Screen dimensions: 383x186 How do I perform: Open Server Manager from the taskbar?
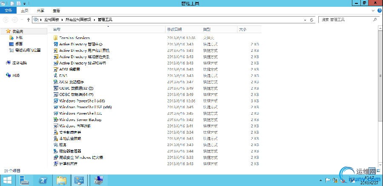(24, 180)
